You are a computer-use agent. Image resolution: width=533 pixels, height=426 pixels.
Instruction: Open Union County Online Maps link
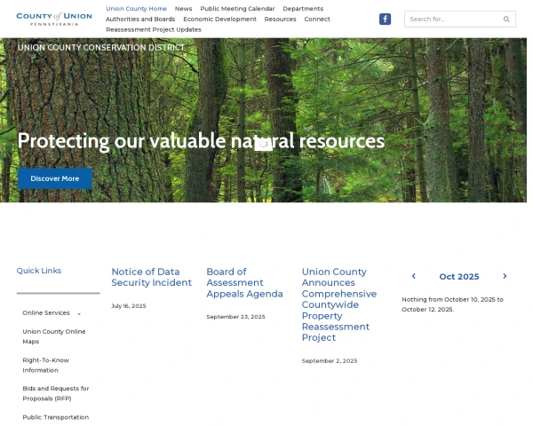(x=54, y=336)
